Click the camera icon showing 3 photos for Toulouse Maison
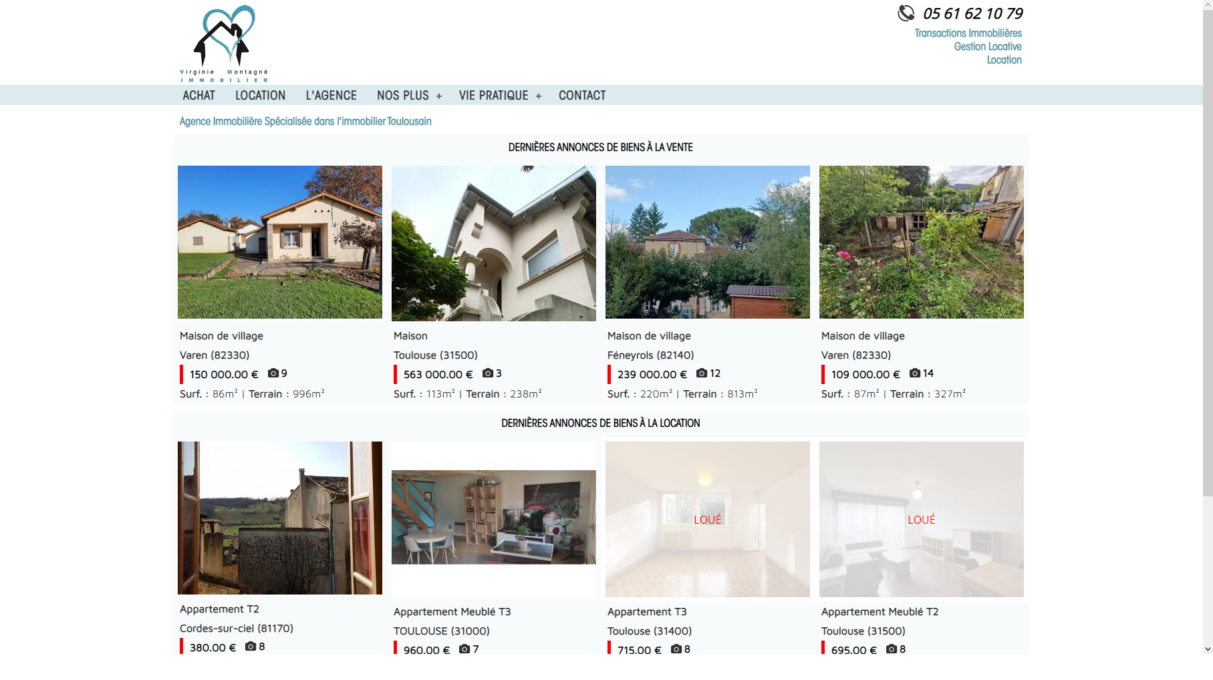Screen dimensions: 1213x680 [x=487, y=373]
